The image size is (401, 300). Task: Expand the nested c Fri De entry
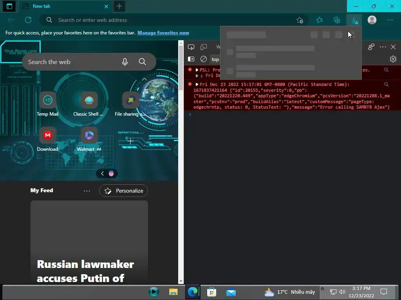(197, 76)
